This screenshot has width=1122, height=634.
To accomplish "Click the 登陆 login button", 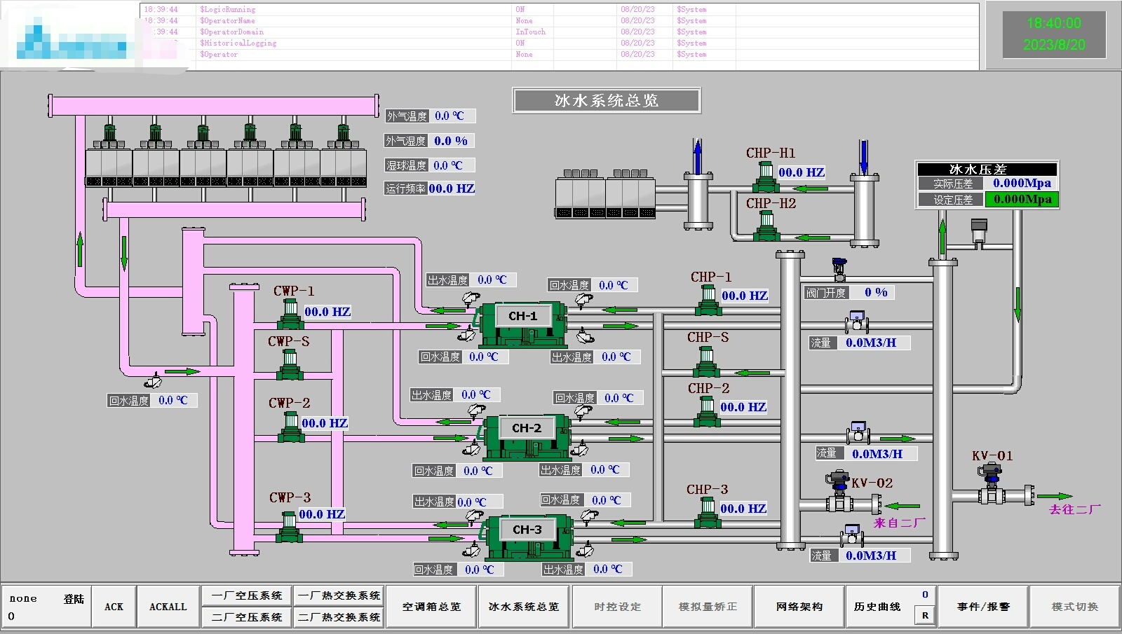I will (74, 599).
